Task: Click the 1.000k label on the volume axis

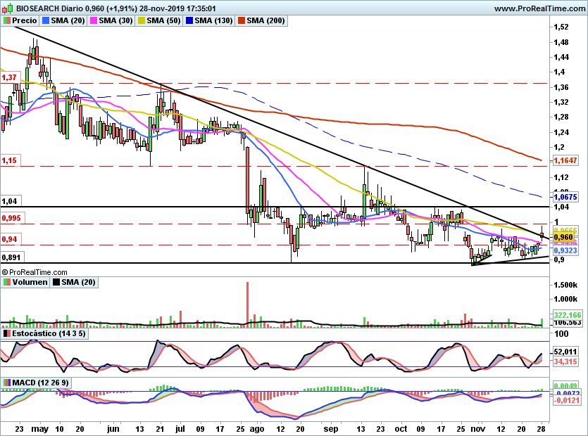Action: click(565, 299)
